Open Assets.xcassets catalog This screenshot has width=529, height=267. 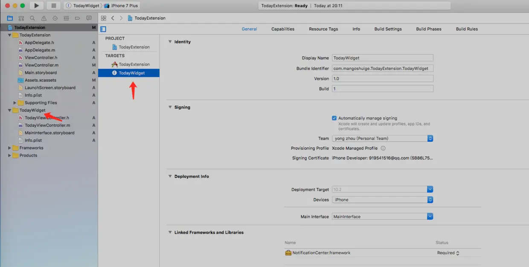coord(40,80)
